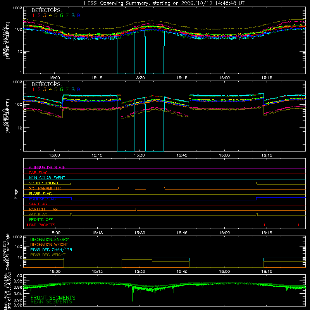Click the FLARE FLAG label
310x310 pixels.
coord(40,193)
